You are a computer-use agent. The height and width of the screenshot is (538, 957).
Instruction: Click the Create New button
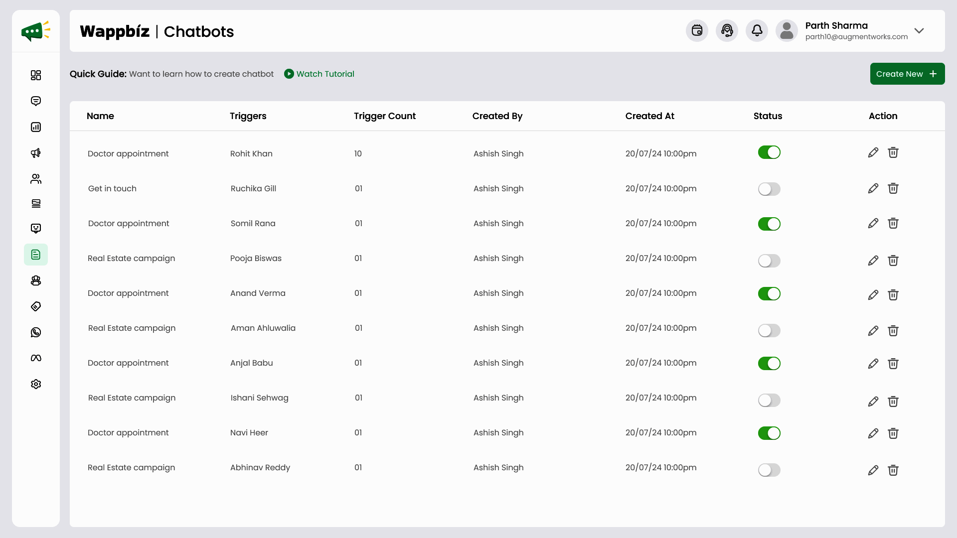pos(907,74)
